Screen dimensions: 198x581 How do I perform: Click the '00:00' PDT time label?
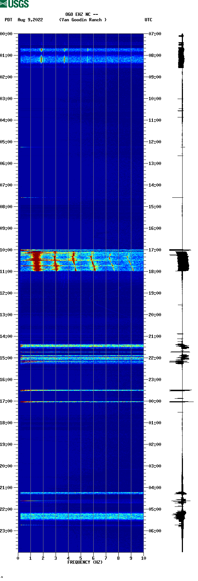[x=6, y=34]
